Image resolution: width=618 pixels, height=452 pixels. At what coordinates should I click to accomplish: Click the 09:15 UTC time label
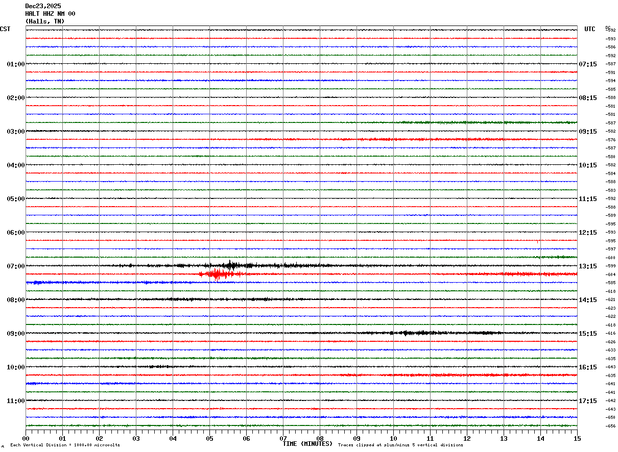tap(587, 132)
